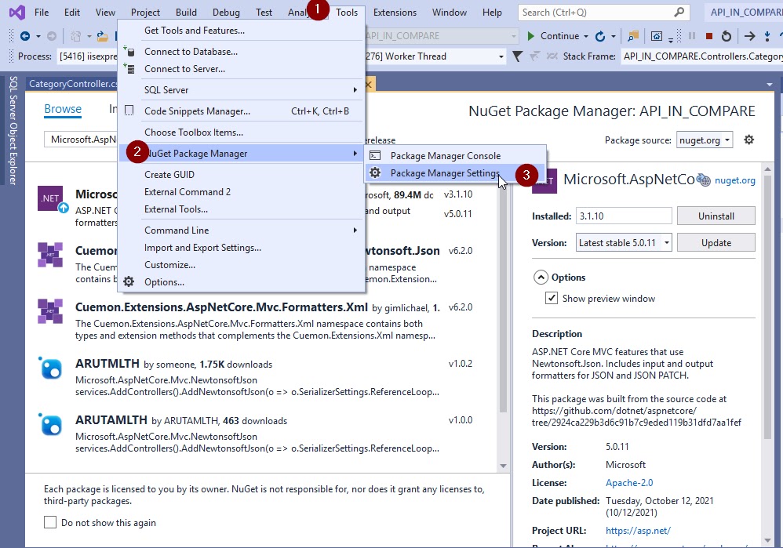Click the package list scrollbar down arrow
Image resolution: width=783 pixels, height=548 pixels.
pos(503,466)
